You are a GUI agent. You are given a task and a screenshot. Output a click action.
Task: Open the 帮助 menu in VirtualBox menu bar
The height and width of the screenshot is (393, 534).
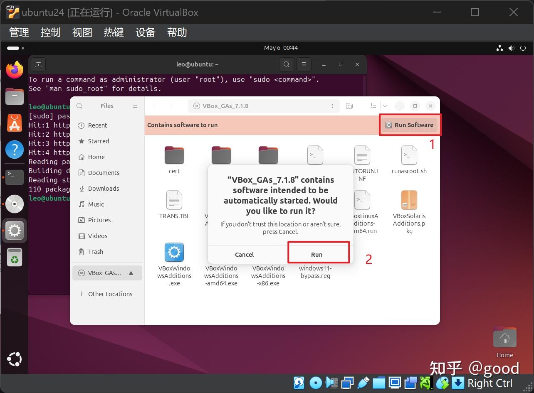pos(177,32)
